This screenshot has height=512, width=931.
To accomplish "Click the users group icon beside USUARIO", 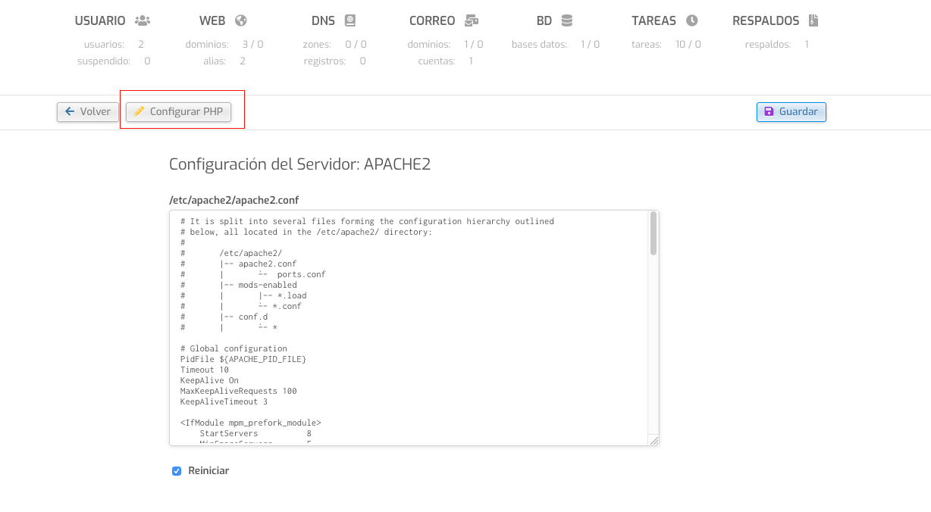I will (x=143, y=20).
